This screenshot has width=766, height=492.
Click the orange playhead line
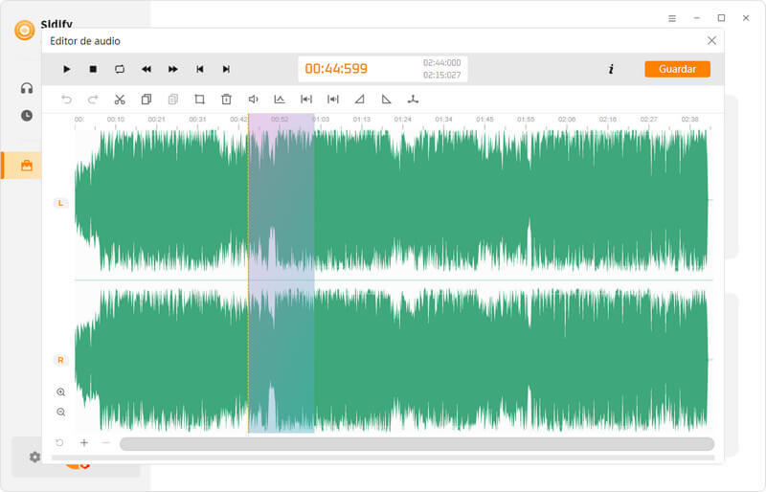(248, 274)
